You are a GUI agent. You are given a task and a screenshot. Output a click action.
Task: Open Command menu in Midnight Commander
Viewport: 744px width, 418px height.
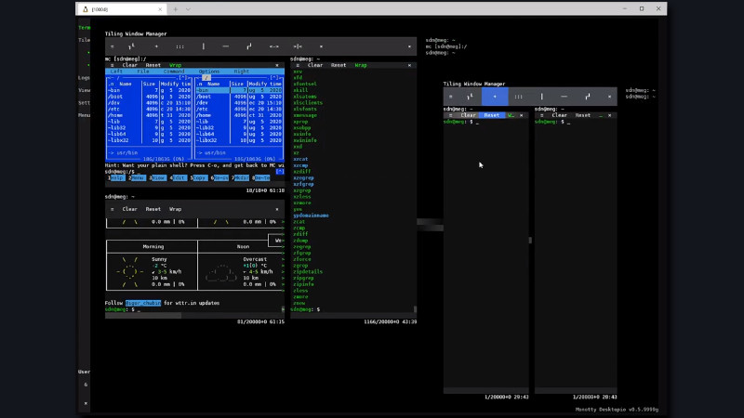tap(174, 72)
